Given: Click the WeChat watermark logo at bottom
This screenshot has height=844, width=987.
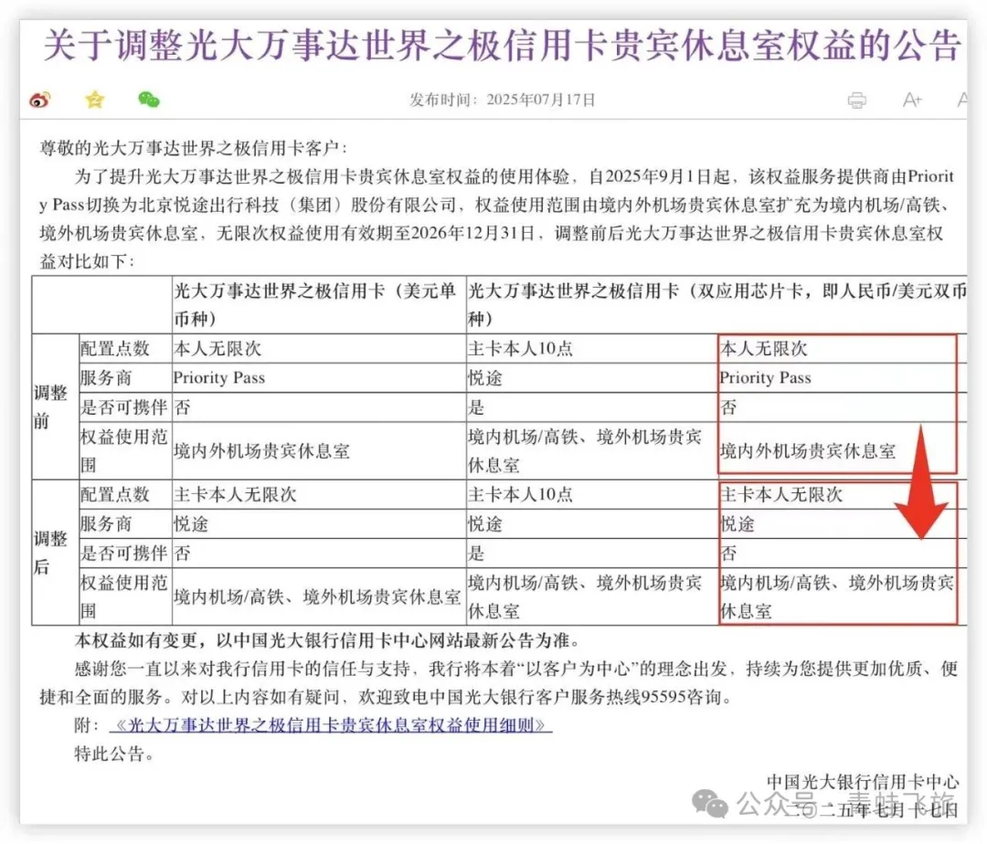Looking at the screenshot, I should coord(710,804).
